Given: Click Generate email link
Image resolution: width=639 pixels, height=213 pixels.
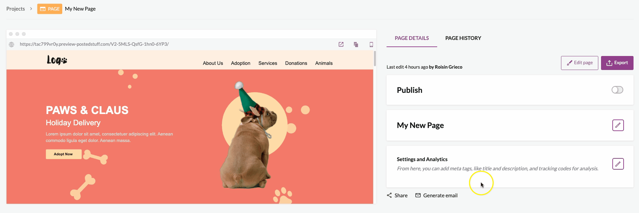Looking at the screenshot, I should pyautogui.click(x=436, y=196).
